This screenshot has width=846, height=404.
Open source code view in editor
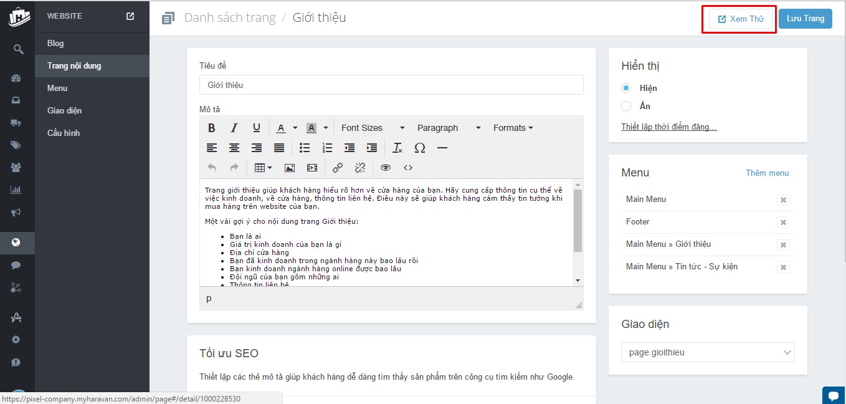(x=408, y=168)
